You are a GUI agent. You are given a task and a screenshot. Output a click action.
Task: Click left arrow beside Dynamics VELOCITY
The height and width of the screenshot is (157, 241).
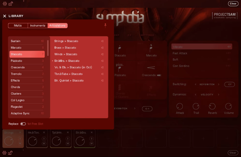[x=195, y=95]
